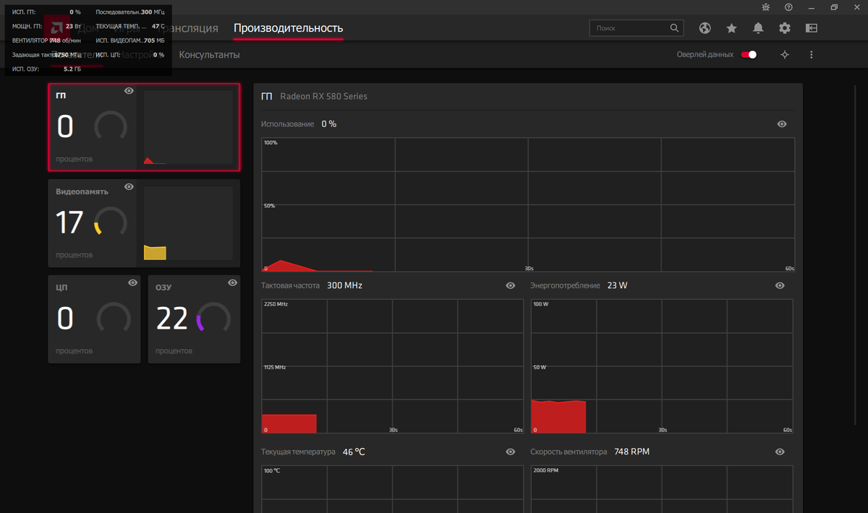Select the ГП usage card

(x=144, y=127)
